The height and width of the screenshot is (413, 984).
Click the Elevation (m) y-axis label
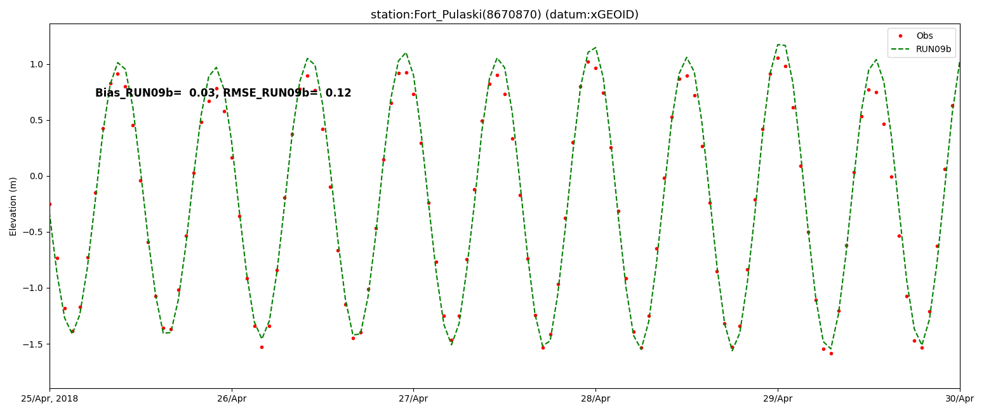point(13,206)
